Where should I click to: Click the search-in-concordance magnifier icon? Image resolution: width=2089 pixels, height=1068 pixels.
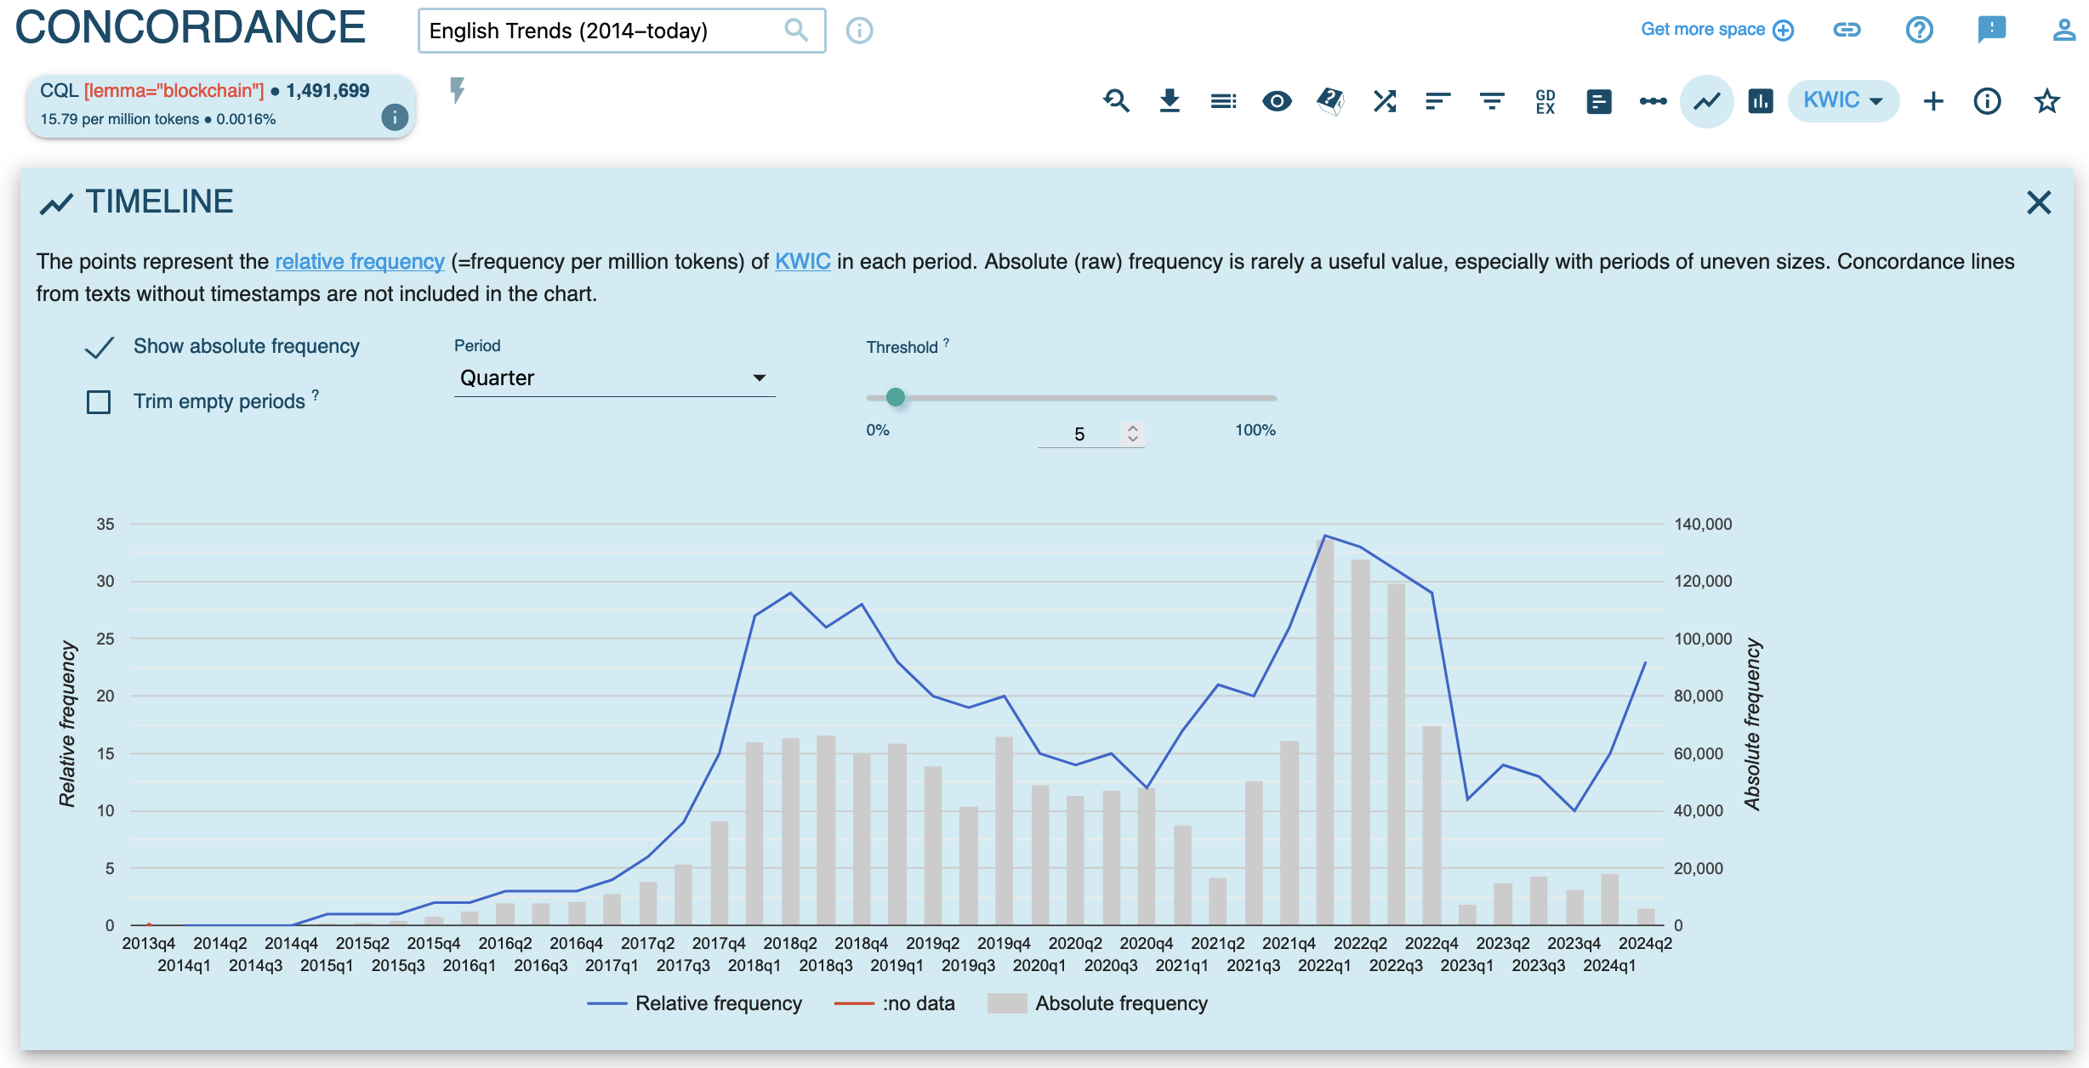[x=1116, y=101]
